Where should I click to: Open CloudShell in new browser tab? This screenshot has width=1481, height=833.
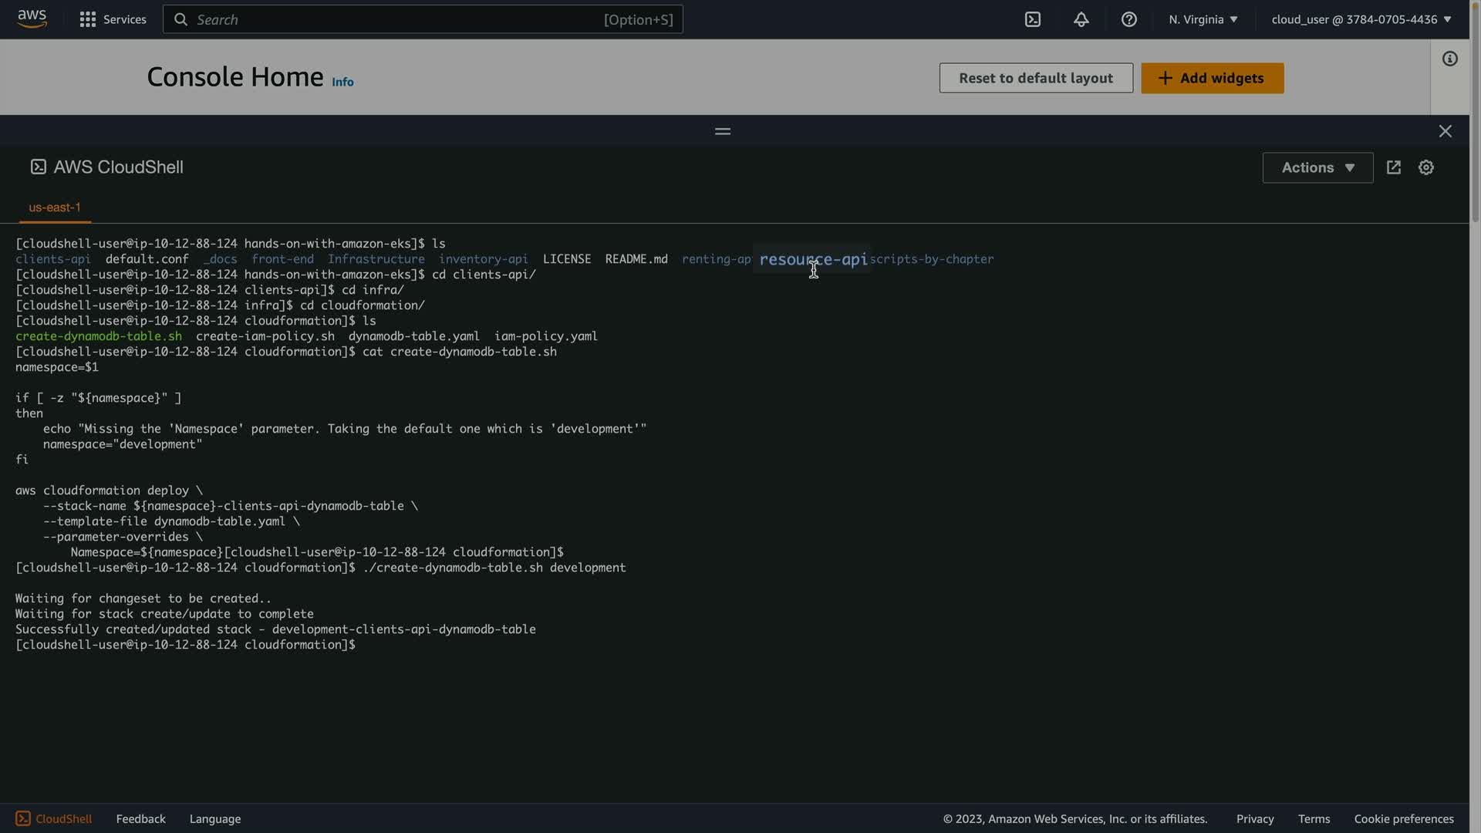tap(1393, 167)
